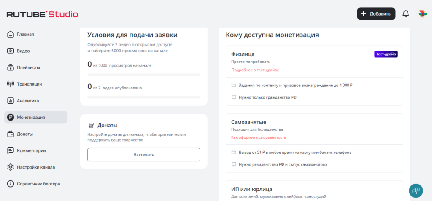Switch to Трансляции section
This screenshot has height=201, width=432.
click(x=36, y=84)
